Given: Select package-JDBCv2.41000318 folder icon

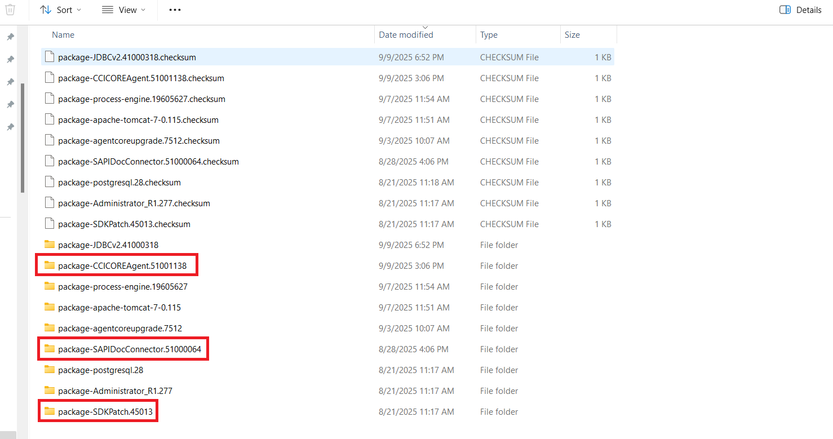Looking at the screenshot, I should 50,245.
